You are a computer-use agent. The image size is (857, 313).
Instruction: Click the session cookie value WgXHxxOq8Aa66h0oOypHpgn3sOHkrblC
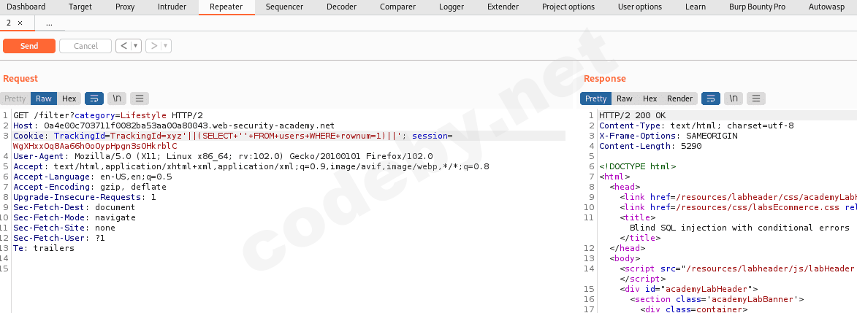(95, 147)
